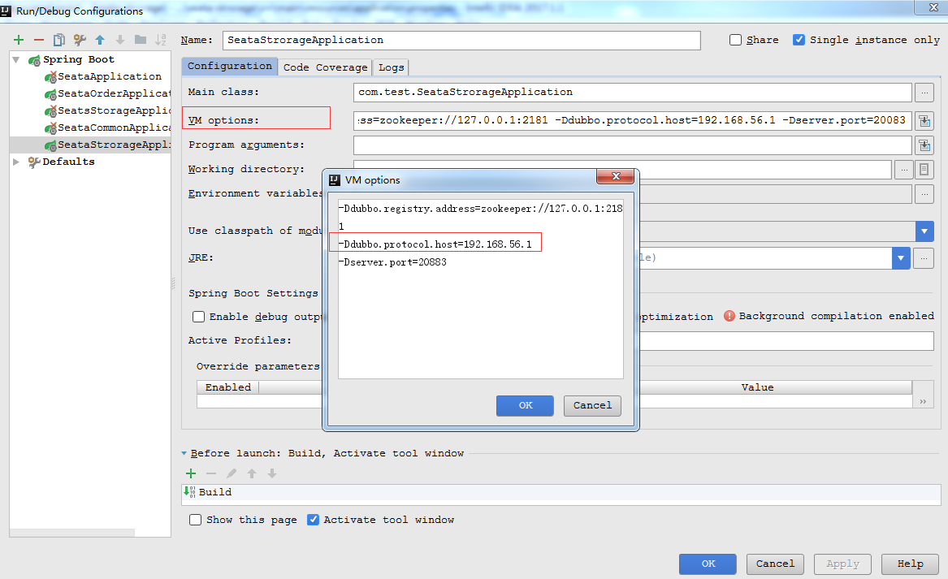This screenshot has height=579, width=948.
Task: Collapse the Spring Boot tree node
Action: (x=16, y=58)
